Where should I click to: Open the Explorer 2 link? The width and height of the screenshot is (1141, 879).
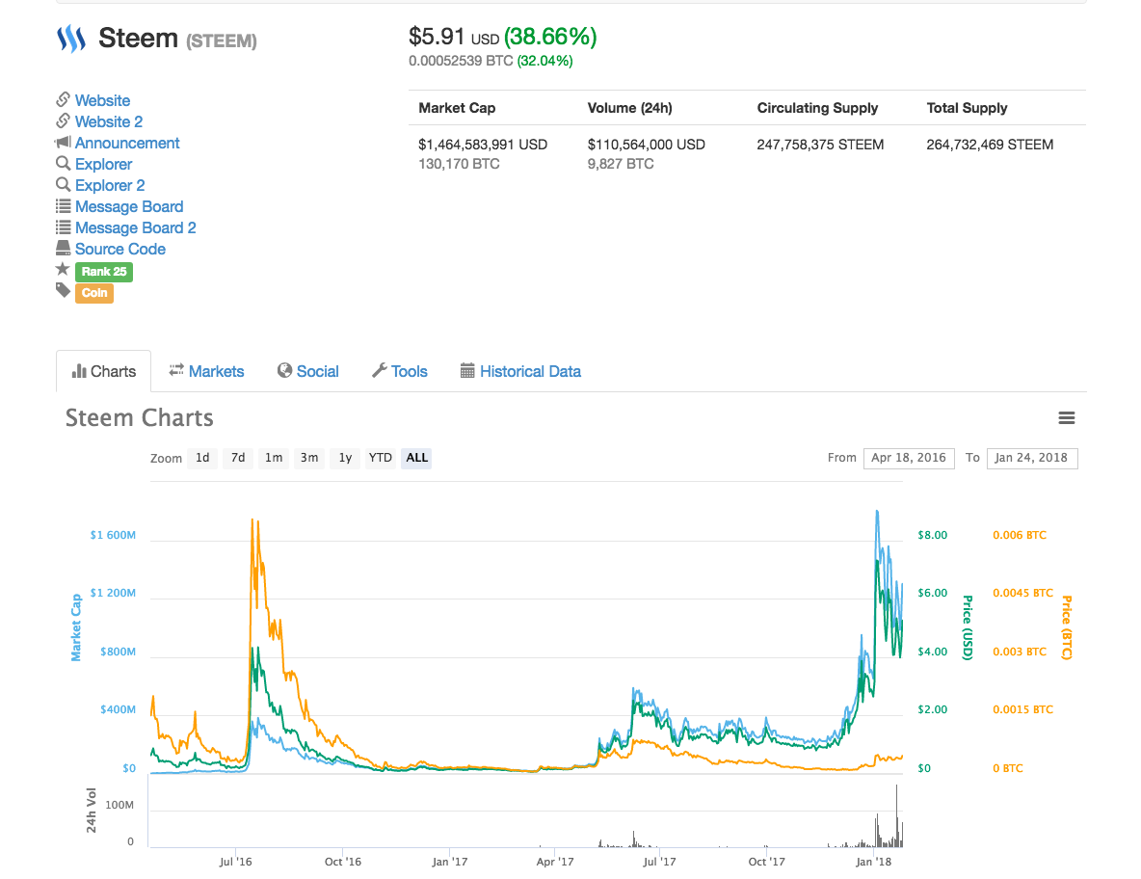point(110,186)
